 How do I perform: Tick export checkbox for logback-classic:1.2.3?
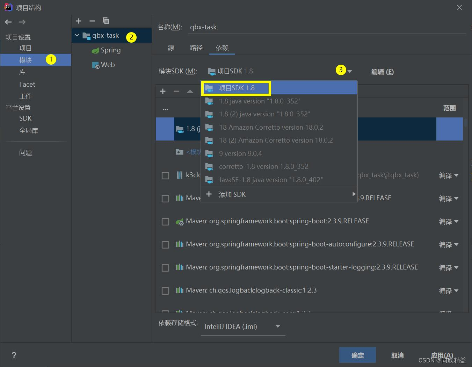(x=166, y=291)
